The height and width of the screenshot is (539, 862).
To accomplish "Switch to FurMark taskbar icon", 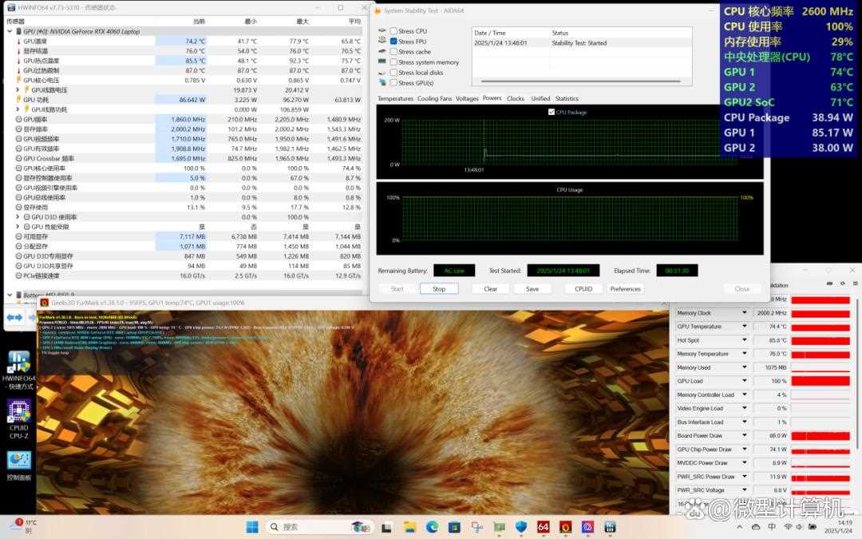I will click(x=565, y=527).
